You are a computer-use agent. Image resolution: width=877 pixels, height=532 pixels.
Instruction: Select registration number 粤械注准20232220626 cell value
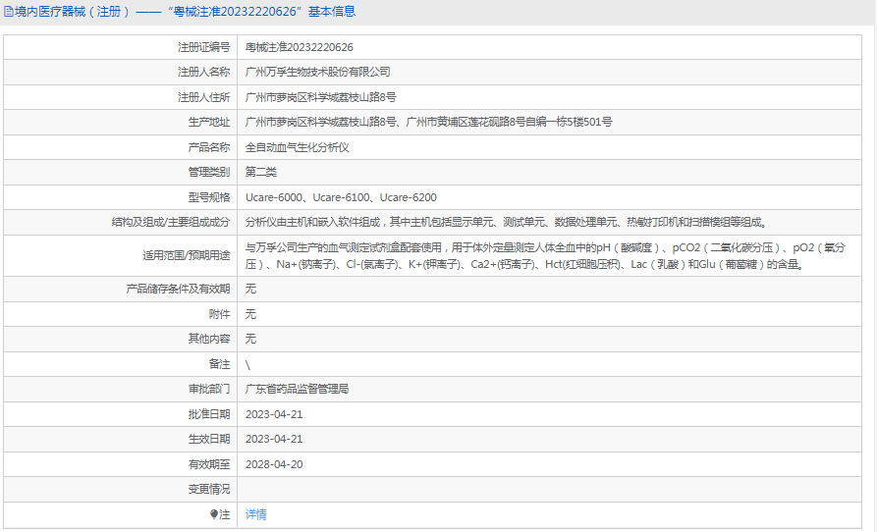[300, 47]
